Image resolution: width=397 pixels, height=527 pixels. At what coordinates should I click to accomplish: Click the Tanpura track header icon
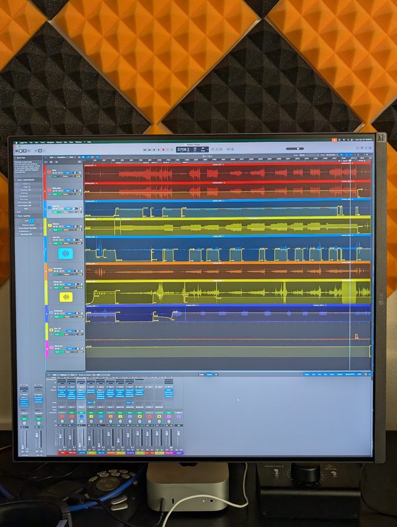(50, 225)
